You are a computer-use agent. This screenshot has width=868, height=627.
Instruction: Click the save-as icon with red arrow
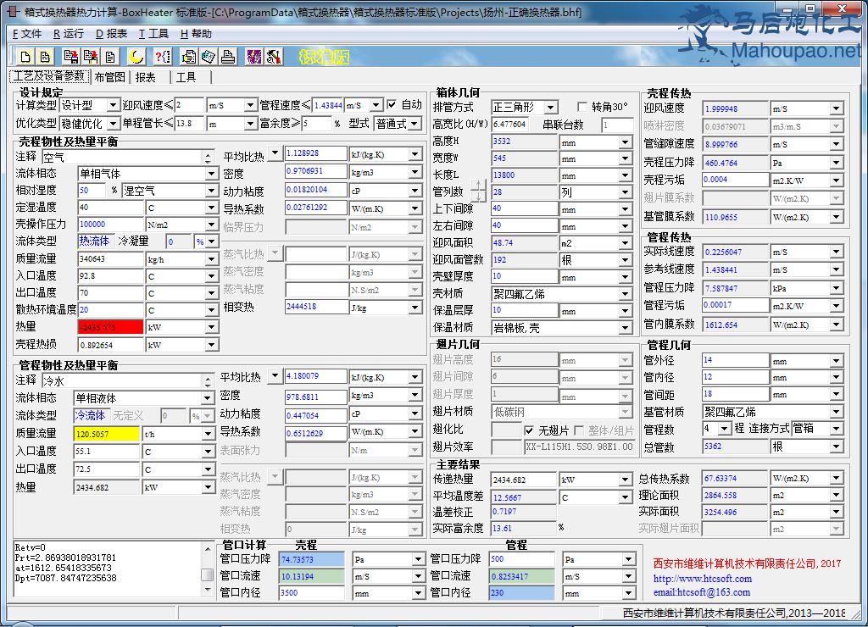coord(91,57)
